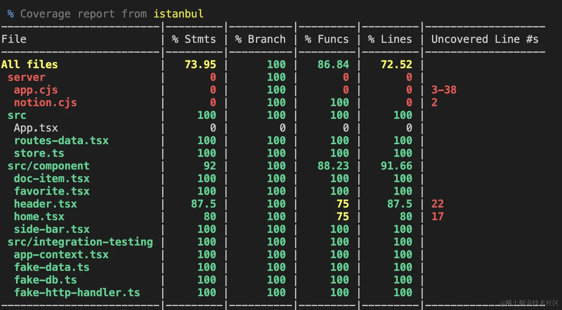Click the 0 branch value for App.tsx
Screen dimensions: 562x310
282,128
